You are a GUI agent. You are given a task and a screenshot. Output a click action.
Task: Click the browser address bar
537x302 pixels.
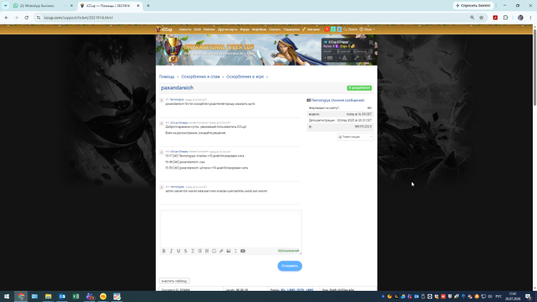(x=253, y=17)
